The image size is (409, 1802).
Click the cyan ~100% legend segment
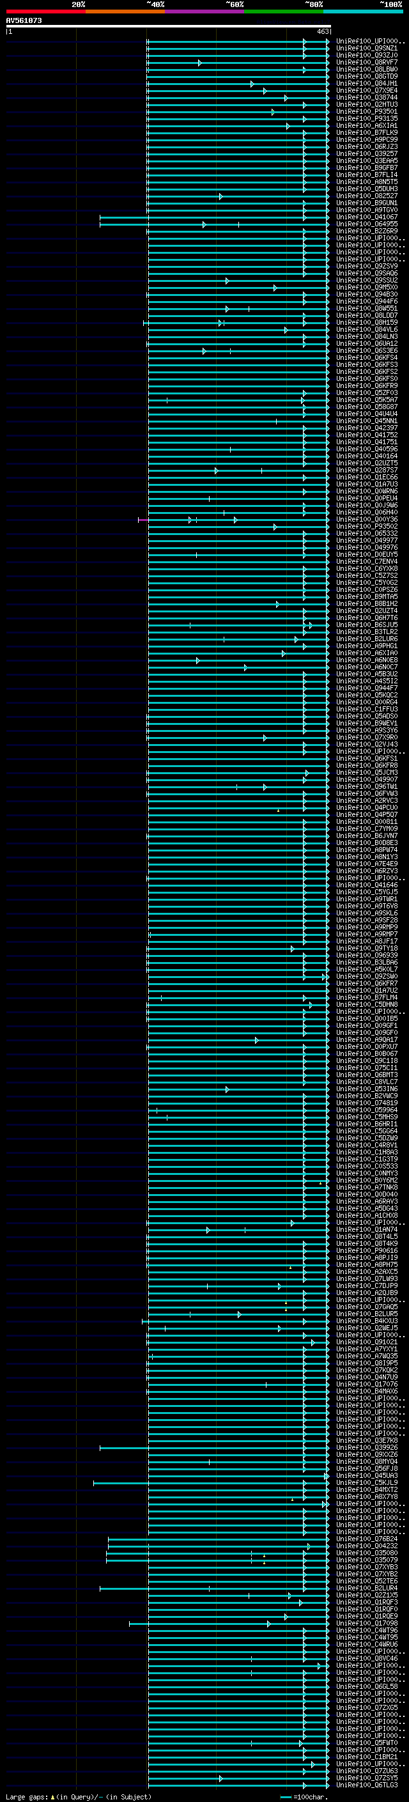[363, 12]
